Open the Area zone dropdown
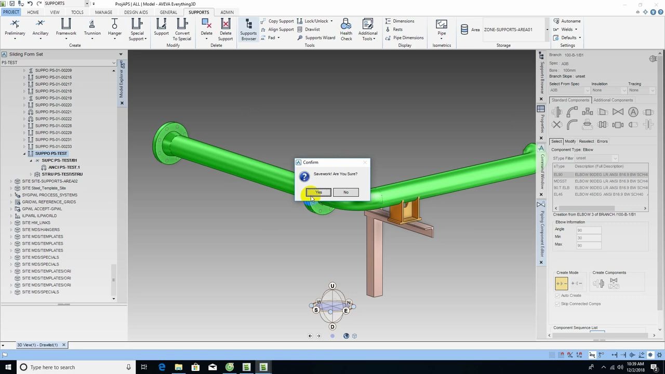Screen dimensions: 665x374 tap(547, 30)
